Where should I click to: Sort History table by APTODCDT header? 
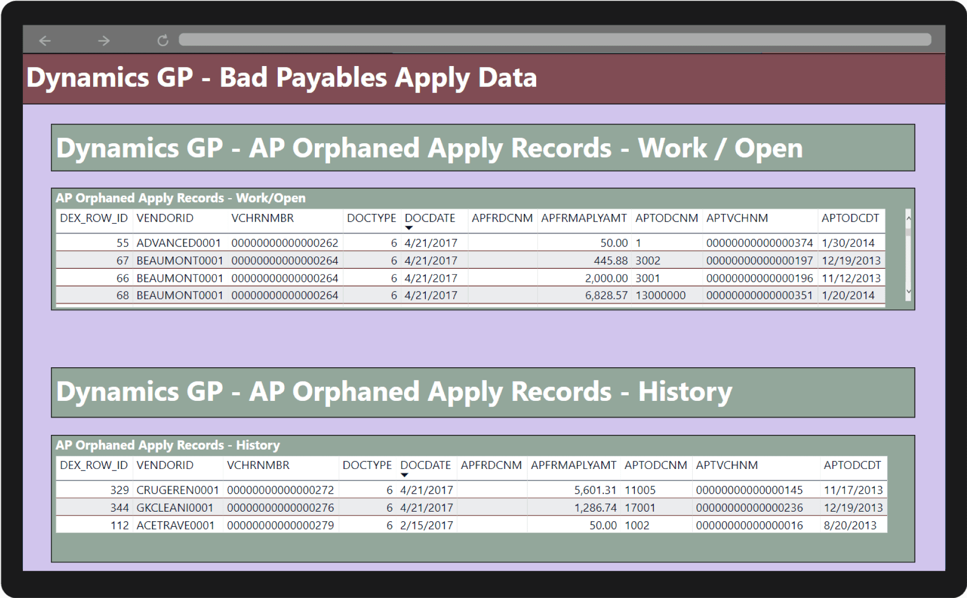[x=852, y=465]
